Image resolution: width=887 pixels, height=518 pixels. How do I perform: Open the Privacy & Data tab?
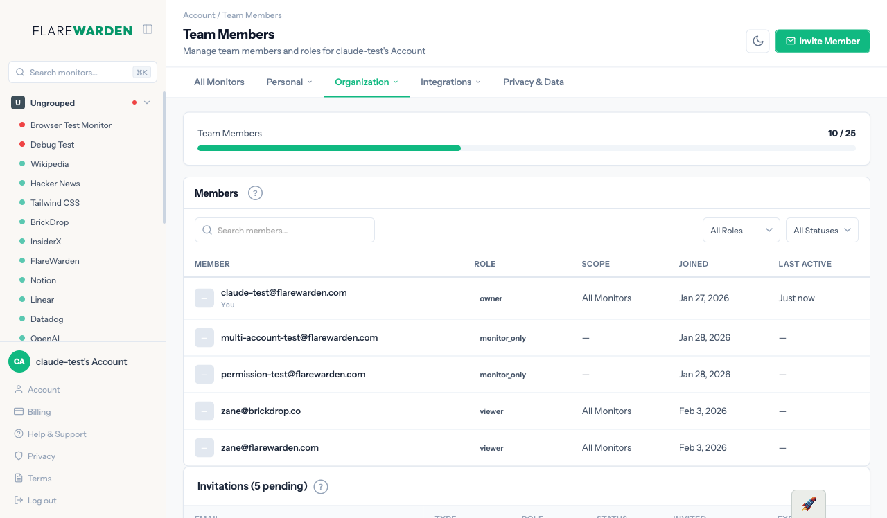click(533, 82)
